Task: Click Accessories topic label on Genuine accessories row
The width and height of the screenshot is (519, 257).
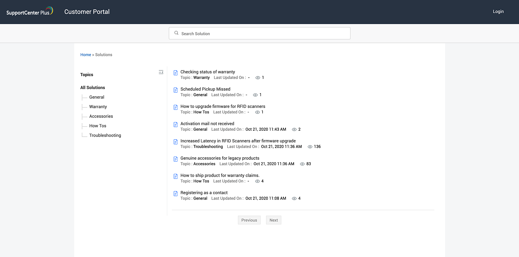Action: click(x=204, y=164)
